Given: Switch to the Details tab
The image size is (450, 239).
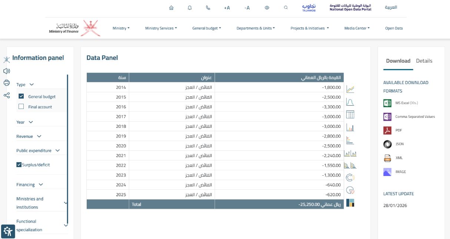Looking at the screenshot, I should click(424, 61).
